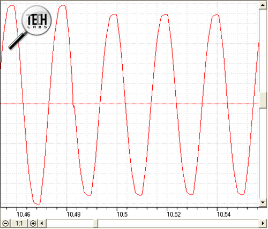Click the vertical scrollbar track above the thumb
268x229 pixels.
pyautogui.click(x=263, y=51)
